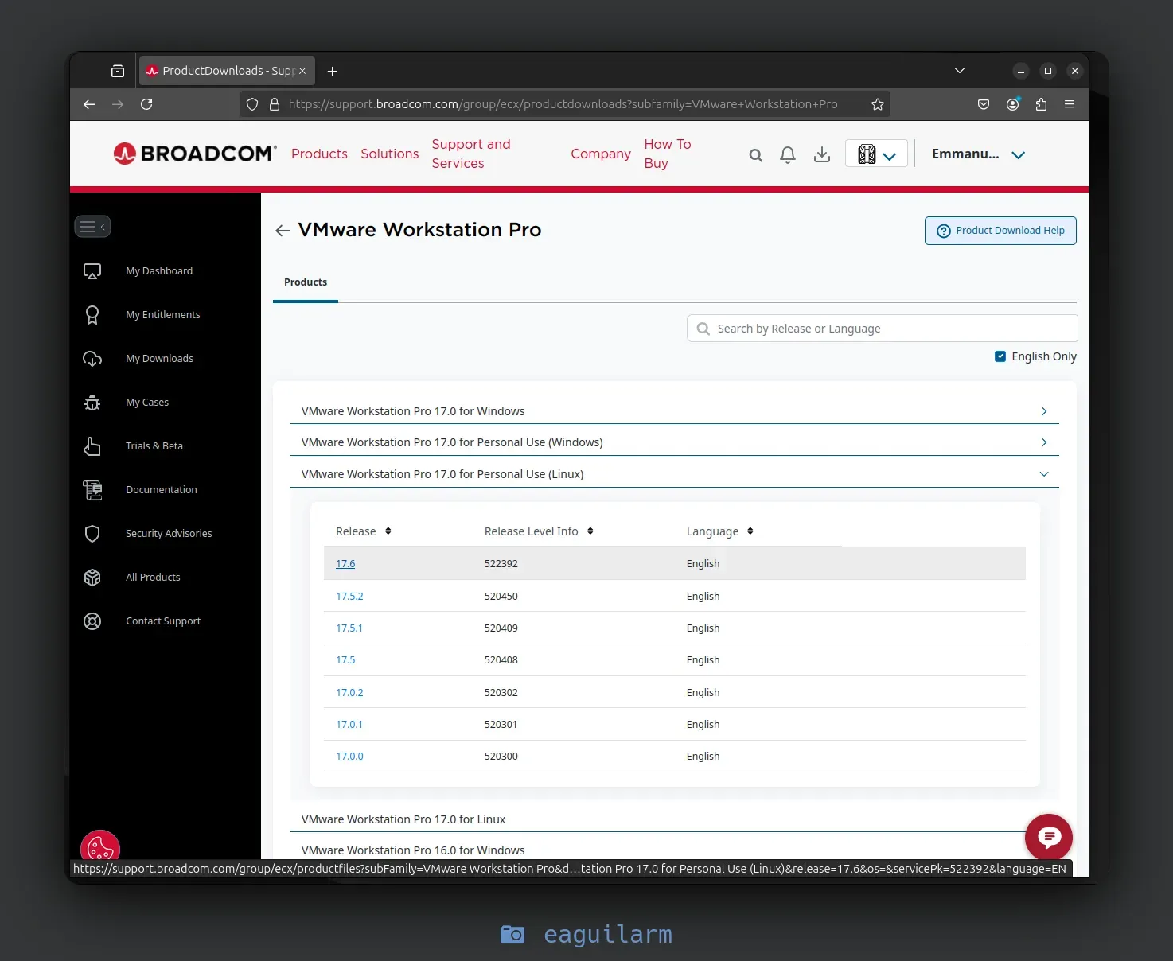1173x961 pixels.
Task: Open the notifications bell icon
Action: [788, 154]
